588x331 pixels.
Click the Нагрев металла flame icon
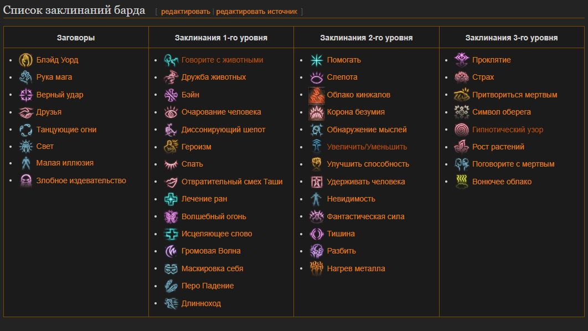click(317, 268)
